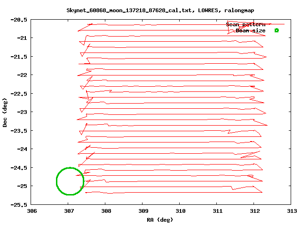301x225 pixels.
Task: Click the 311 tick label on RA axis
Action: point(217,211)
